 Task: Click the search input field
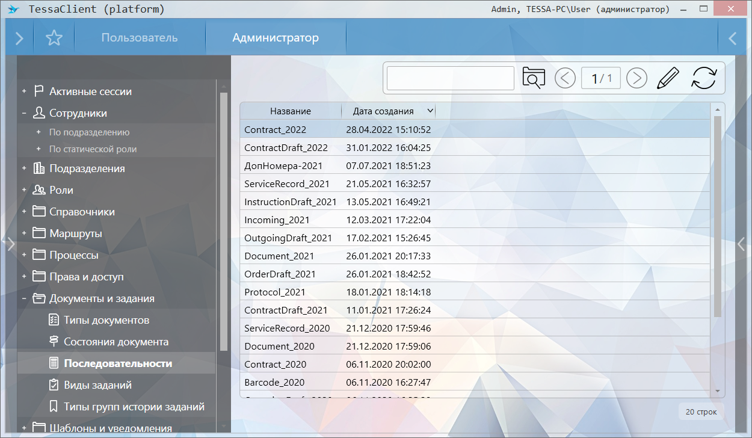[x=450, y=78]
